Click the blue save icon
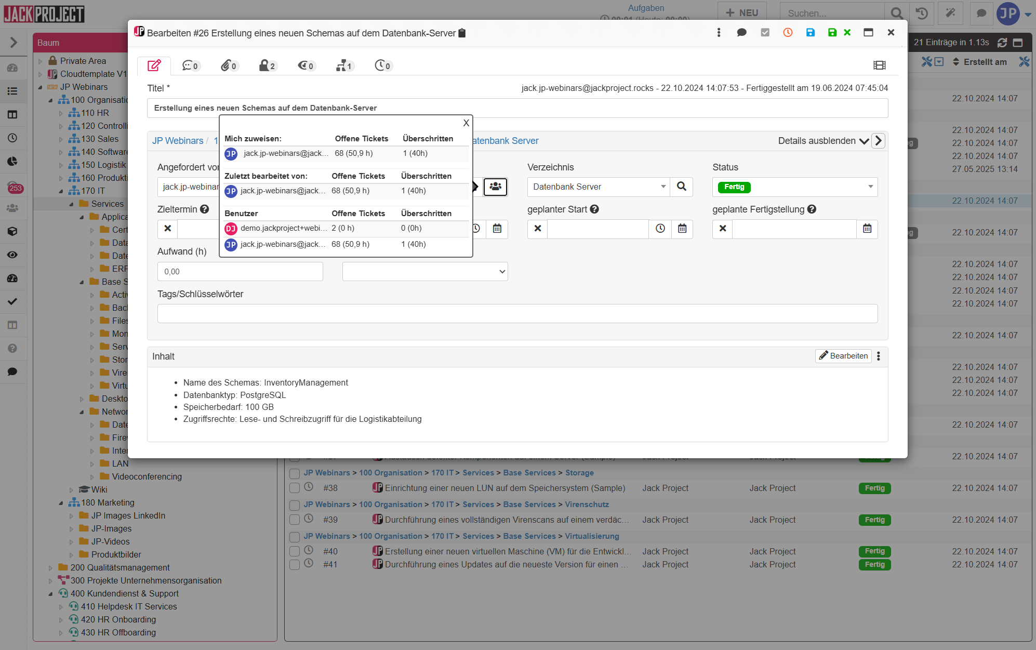 810,33
